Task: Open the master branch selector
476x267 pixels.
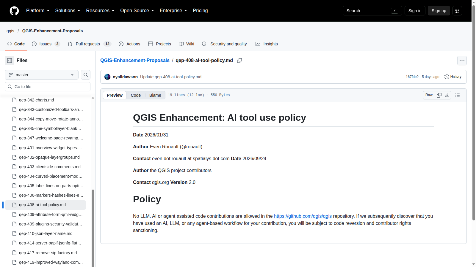Action: pyautogui.click(x=42, y=75)
